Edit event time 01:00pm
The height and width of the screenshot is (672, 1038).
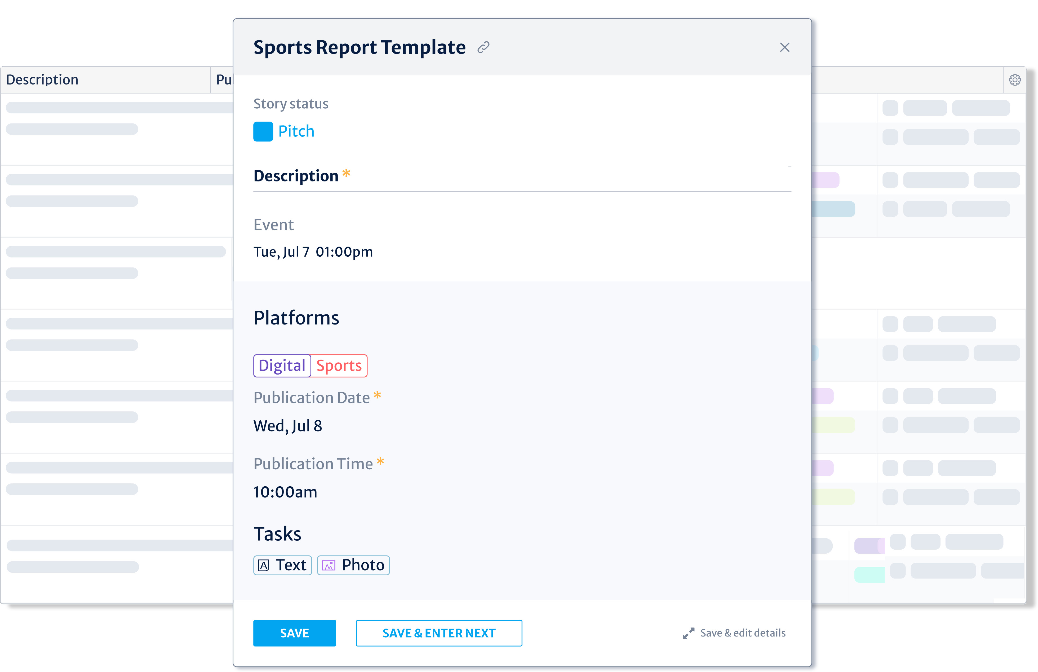point(344,252)
